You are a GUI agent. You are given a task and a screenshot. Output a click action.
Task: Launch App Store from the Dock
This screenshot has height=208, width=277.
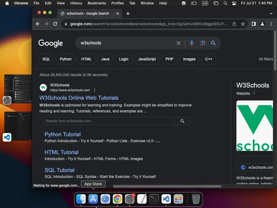93,199
